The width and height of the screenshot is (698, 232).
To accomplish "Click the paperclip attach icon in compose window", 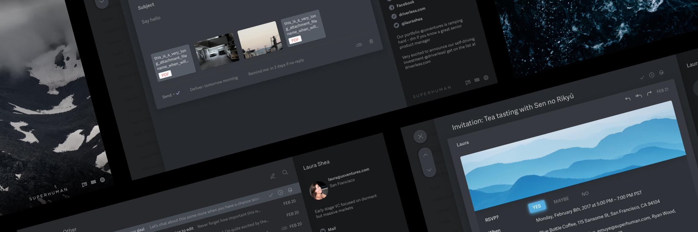I will [x=359, y=45].
